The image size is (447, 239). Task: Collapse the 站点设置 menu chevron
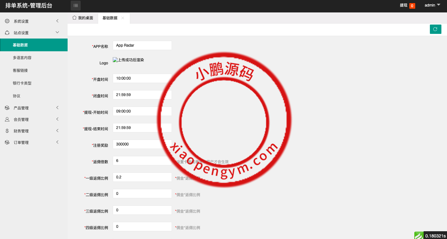coord(57,32)
